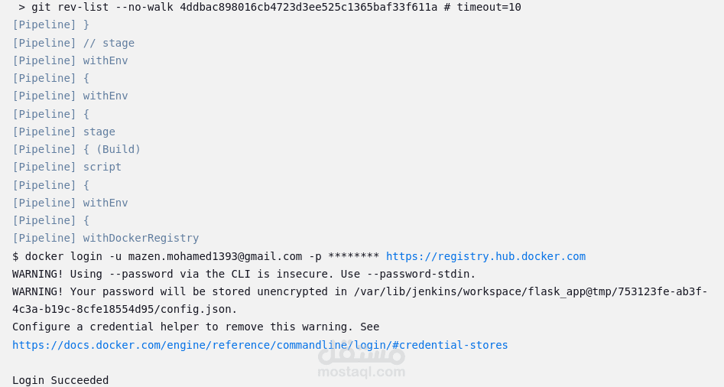Click the commit hash 4ddbac89 text
Image resolution: width=724 pixels, height=387 pixels.
click(308, 7)
